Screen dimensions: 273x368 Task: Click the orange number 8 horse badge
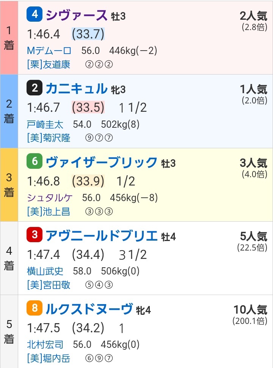[35, 308]
